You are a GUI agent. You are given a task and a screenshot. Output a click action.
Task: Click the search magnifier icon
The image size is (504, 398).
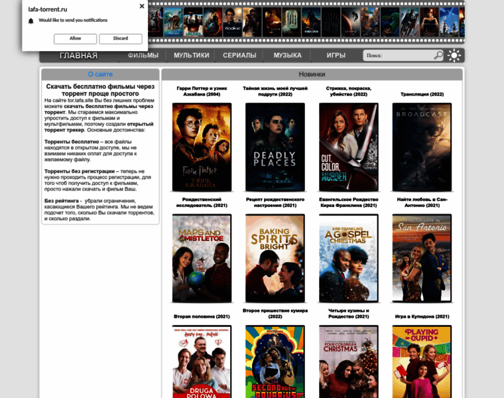(438, 55)
